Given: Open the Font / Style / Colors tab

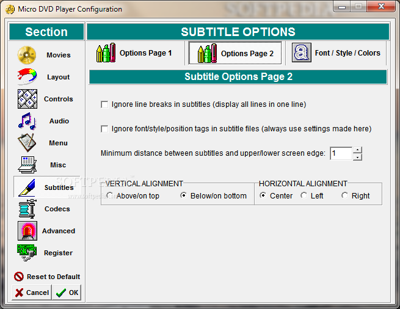Looking at the screenshot, I should [x=336, y=53].
